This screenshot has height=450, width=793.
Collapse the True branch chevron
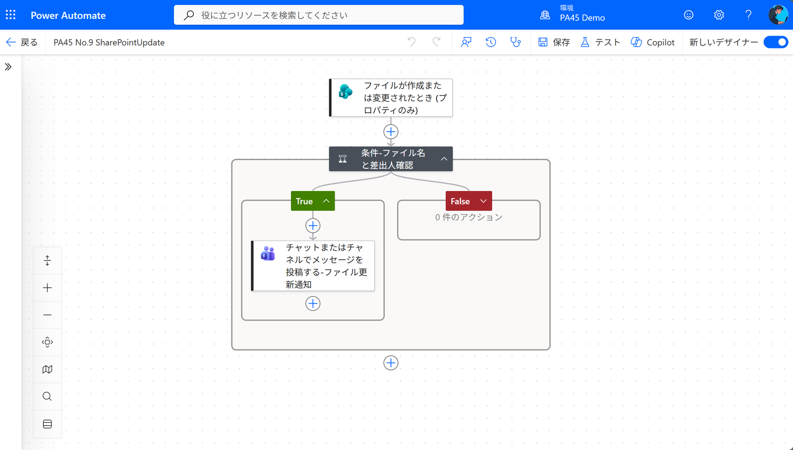pyautogui.click(x=326, y=201)
